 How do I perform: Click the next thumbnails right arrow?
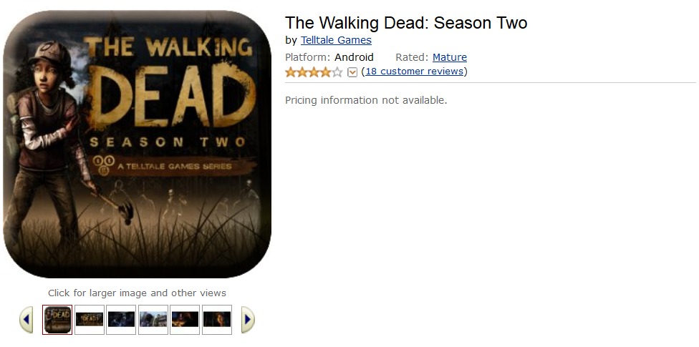248,319
